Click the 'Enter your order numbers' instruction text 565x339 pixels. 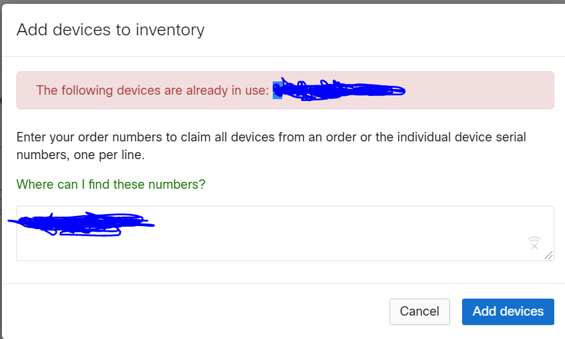coord(271,146)
